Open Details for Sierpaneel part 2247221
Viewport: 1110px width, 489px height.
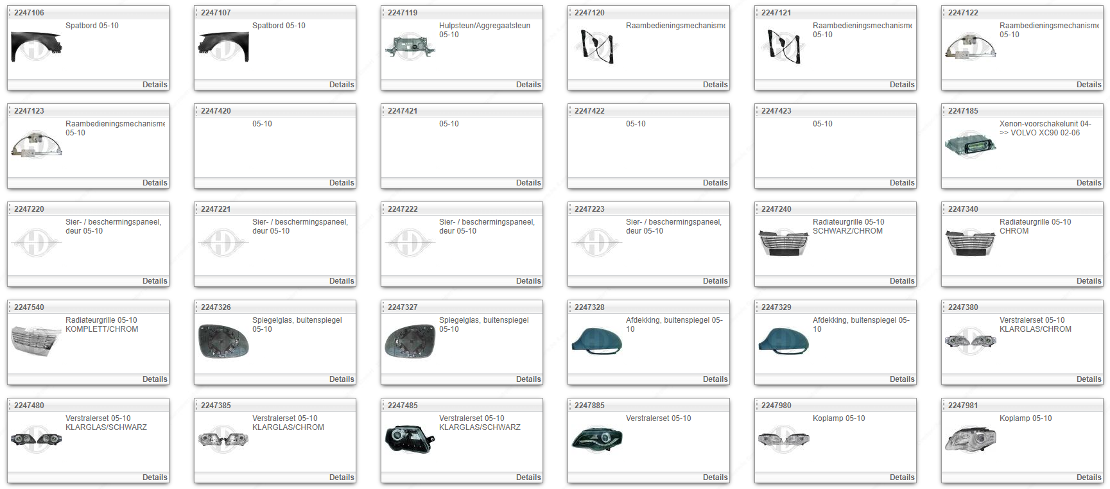click(x=341, y=281)
